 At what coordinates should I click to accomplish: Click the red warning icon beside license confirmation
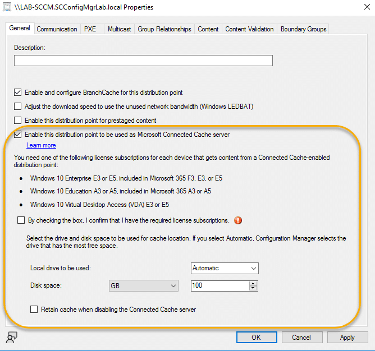point(238,220)
